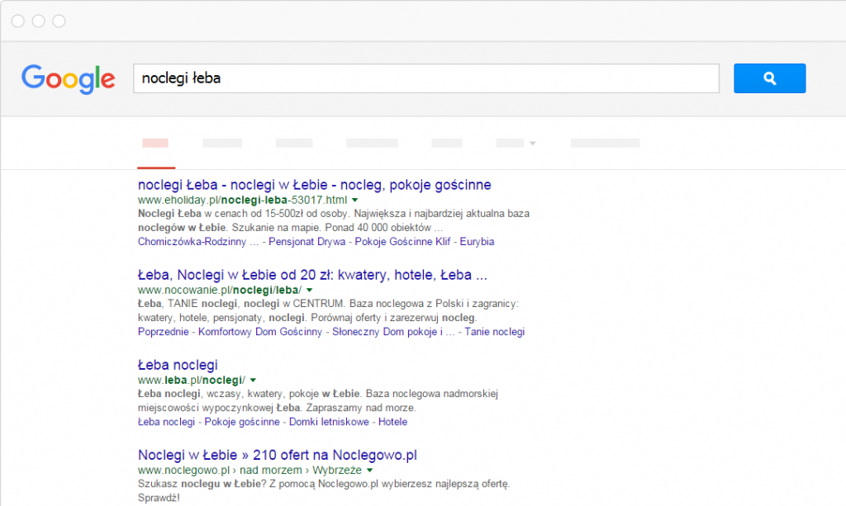Open 'Pokoje Gościnne Klif' sitelink
Image resolution: width=846 pixels, height=506 pixels.
tap(402, 241)
